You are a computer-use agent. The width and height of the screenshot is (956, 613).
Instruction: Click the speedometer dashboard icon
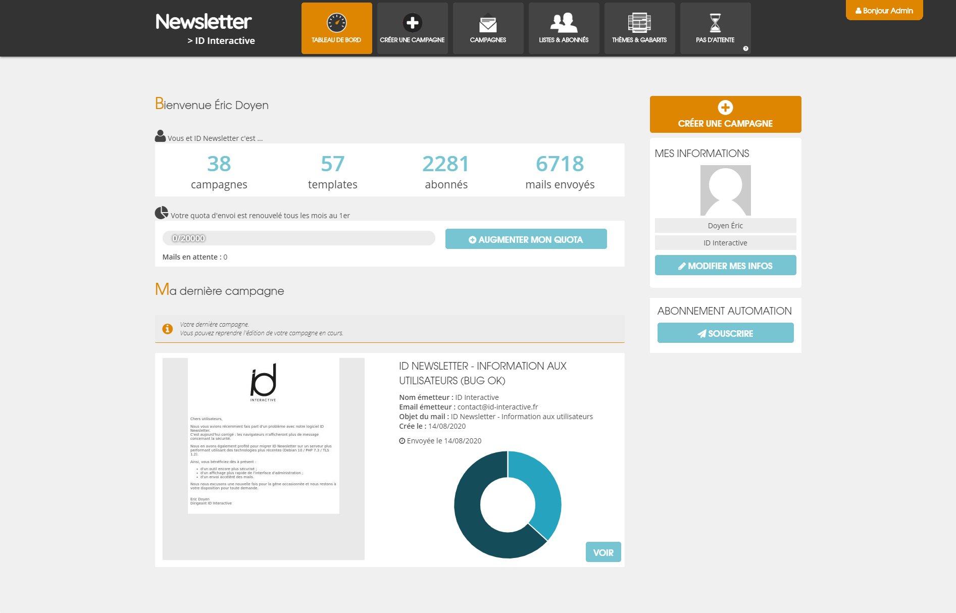coord(336,23)
